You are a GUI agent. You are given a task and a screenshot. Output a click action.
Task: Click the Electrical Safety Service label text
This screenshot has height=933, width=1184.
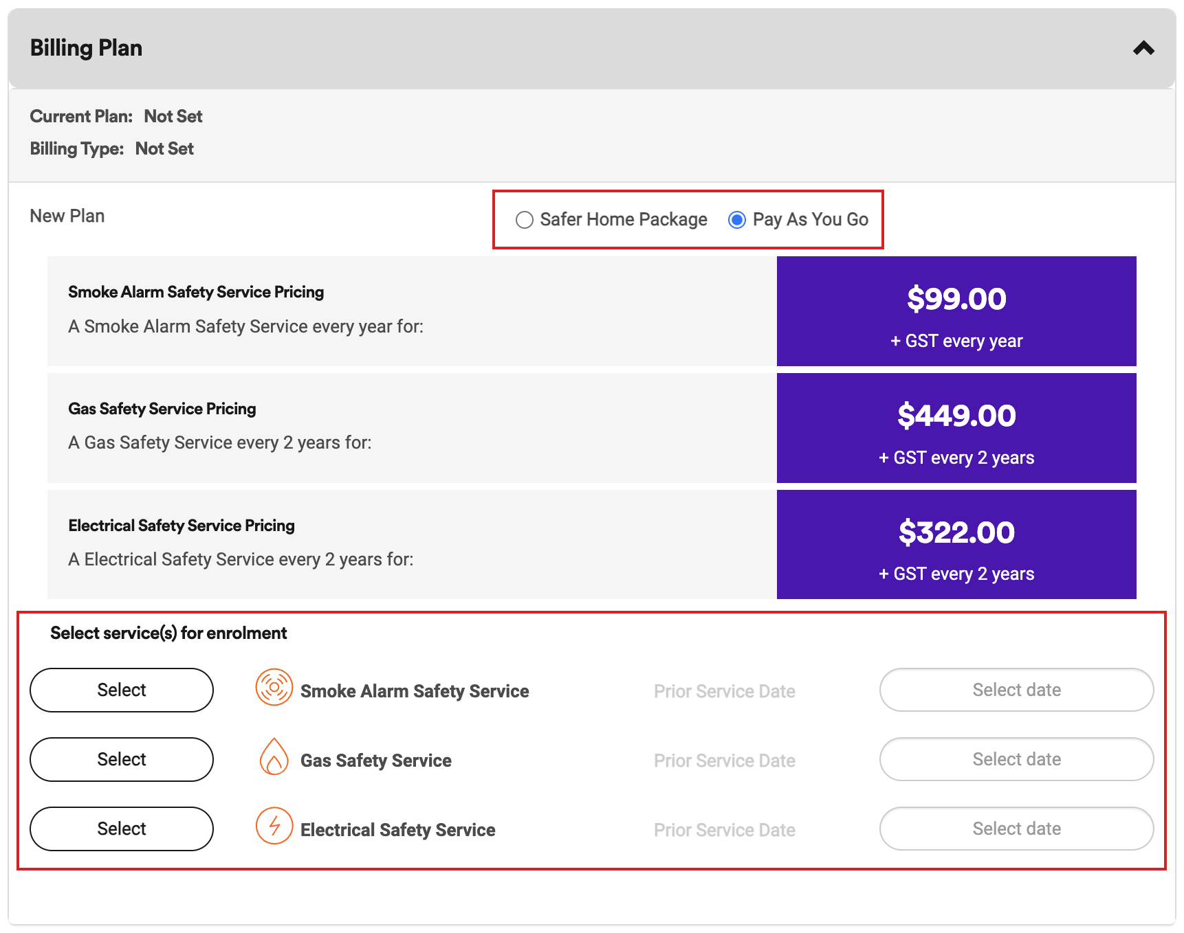tap(397, 830)
